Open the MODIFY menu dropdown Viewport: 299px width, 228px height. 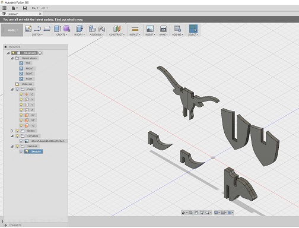tap(79, 34)
